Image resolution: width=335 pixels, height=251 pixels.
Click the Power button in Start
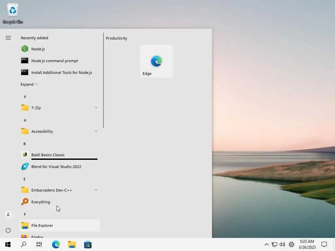8,230
